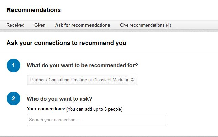This screenshot has width=218, height=137.
Task: Click the 'Who do you want to ask?' label
Action: (x=59, y=99)
